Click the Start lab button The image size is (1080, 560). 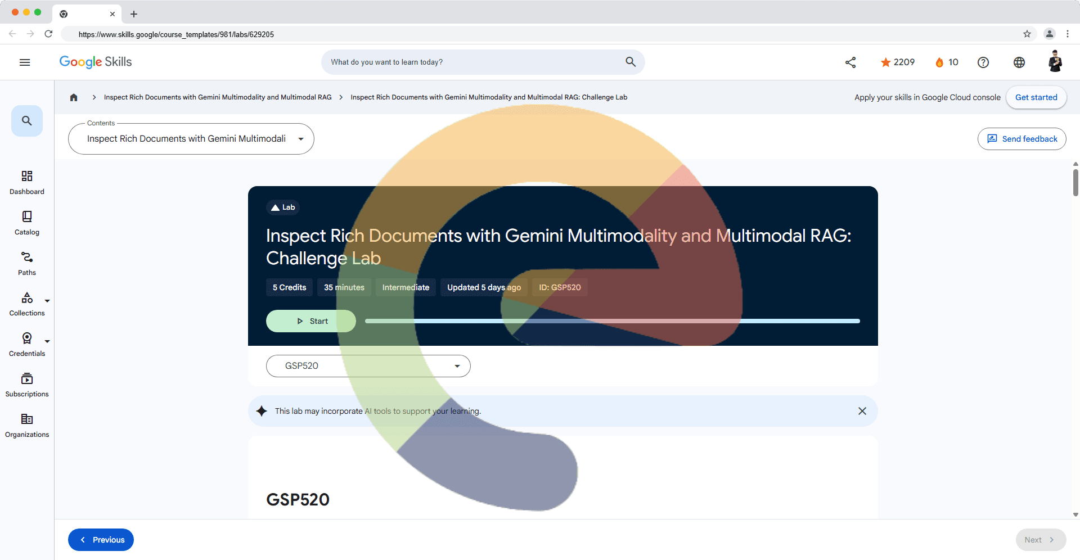pos(311,321)
